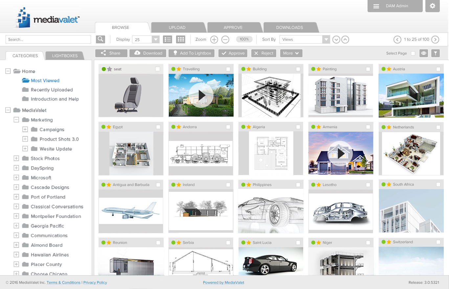Set sort order ascending arrow

click(x=345, y=39)
